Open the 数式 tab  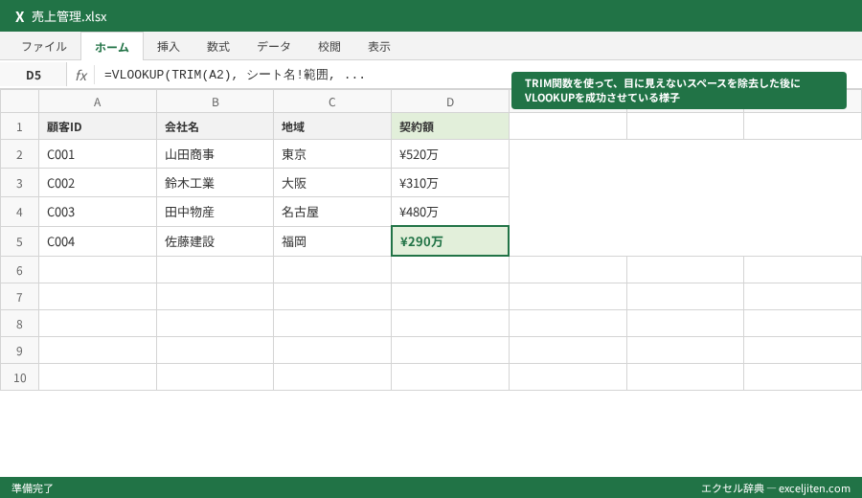(218, 47)
